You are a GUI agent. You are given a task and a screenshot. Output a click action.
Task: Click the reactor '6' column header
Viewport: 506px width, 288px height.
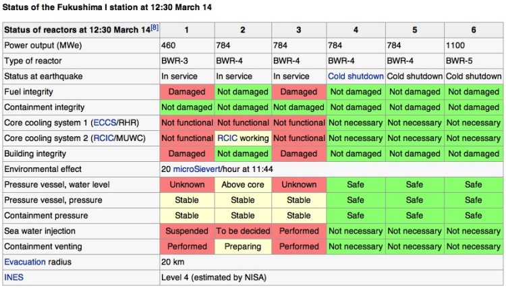click(x=474, y=30)
